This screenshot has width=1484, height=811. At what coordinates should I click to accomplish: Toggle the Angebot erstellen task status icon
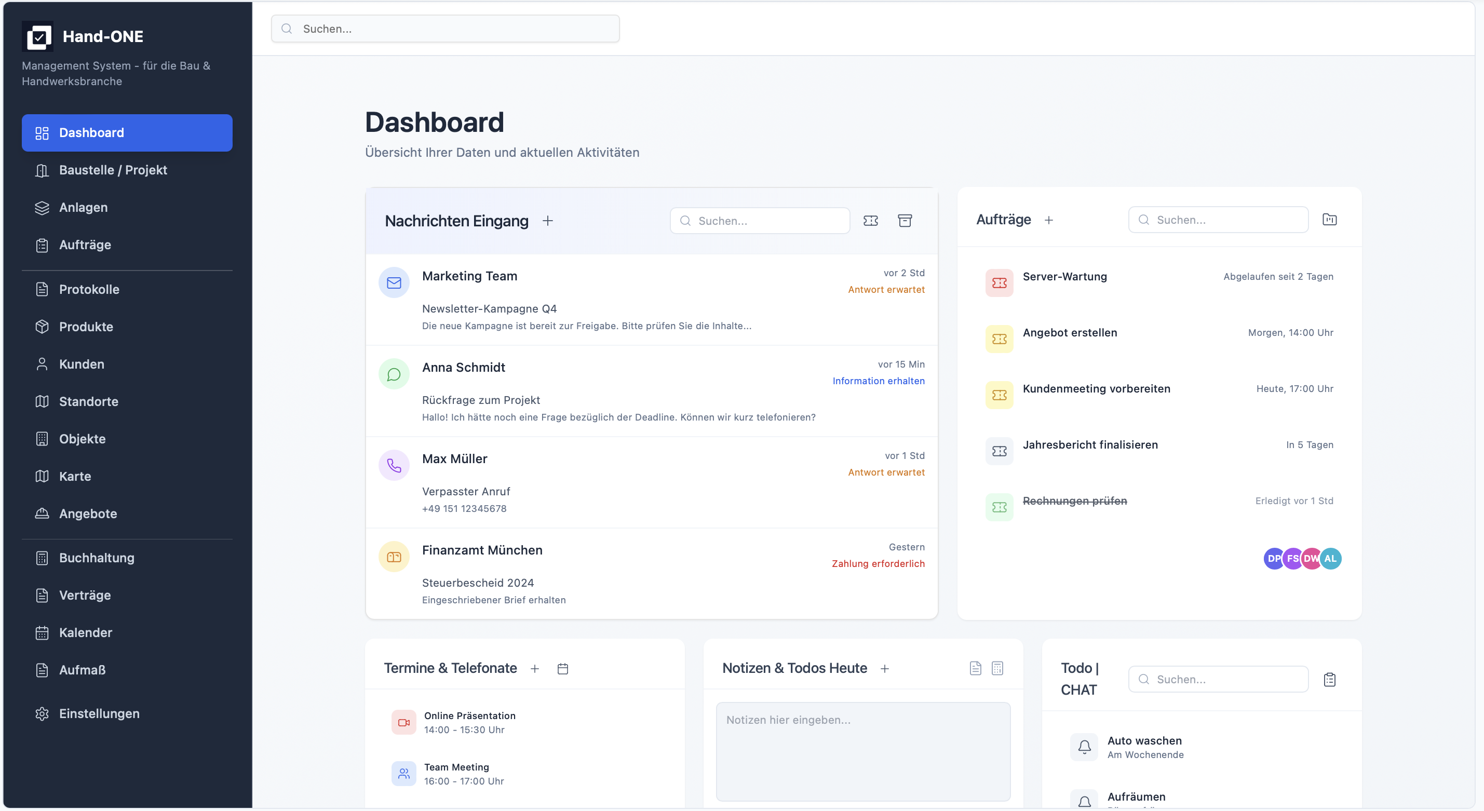click(x=999, y=339)
